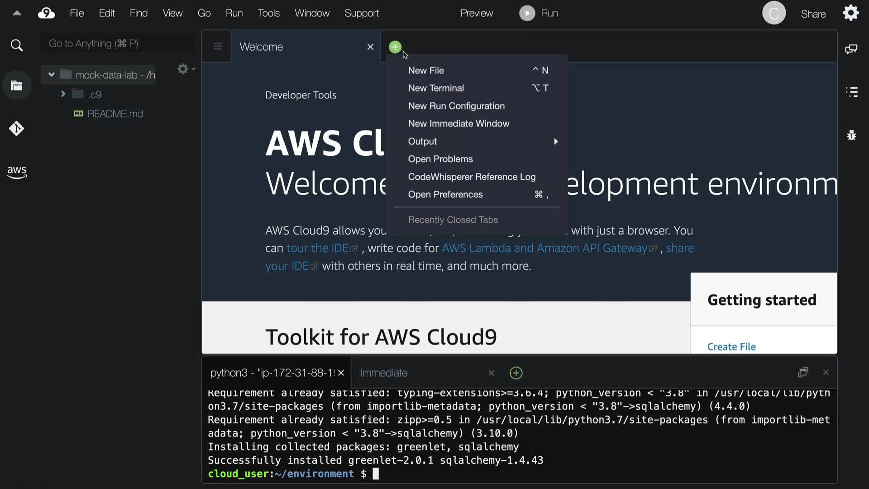Open the Outline panel icon
Viewport: 869px width, 489px height.
[851, 92]
